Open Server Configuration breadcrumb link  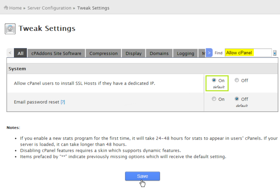tap(50, 8)
